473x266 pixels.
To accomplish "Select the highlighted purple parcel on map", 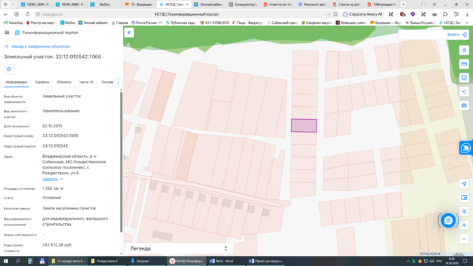I will click(x=304, y=125).
